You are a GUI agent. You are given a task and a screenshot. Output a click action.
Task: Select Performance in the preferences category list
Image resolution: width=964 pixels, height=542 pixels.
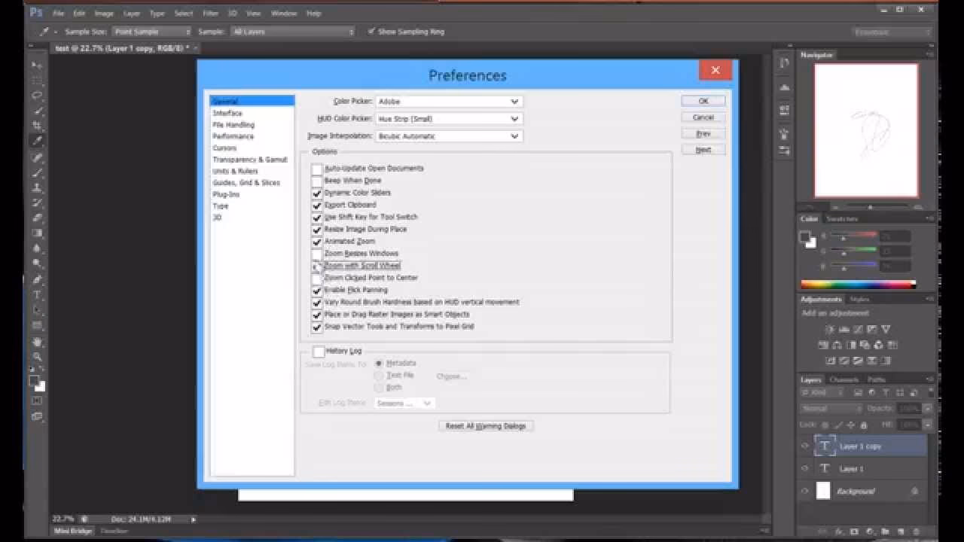(233, 136)
